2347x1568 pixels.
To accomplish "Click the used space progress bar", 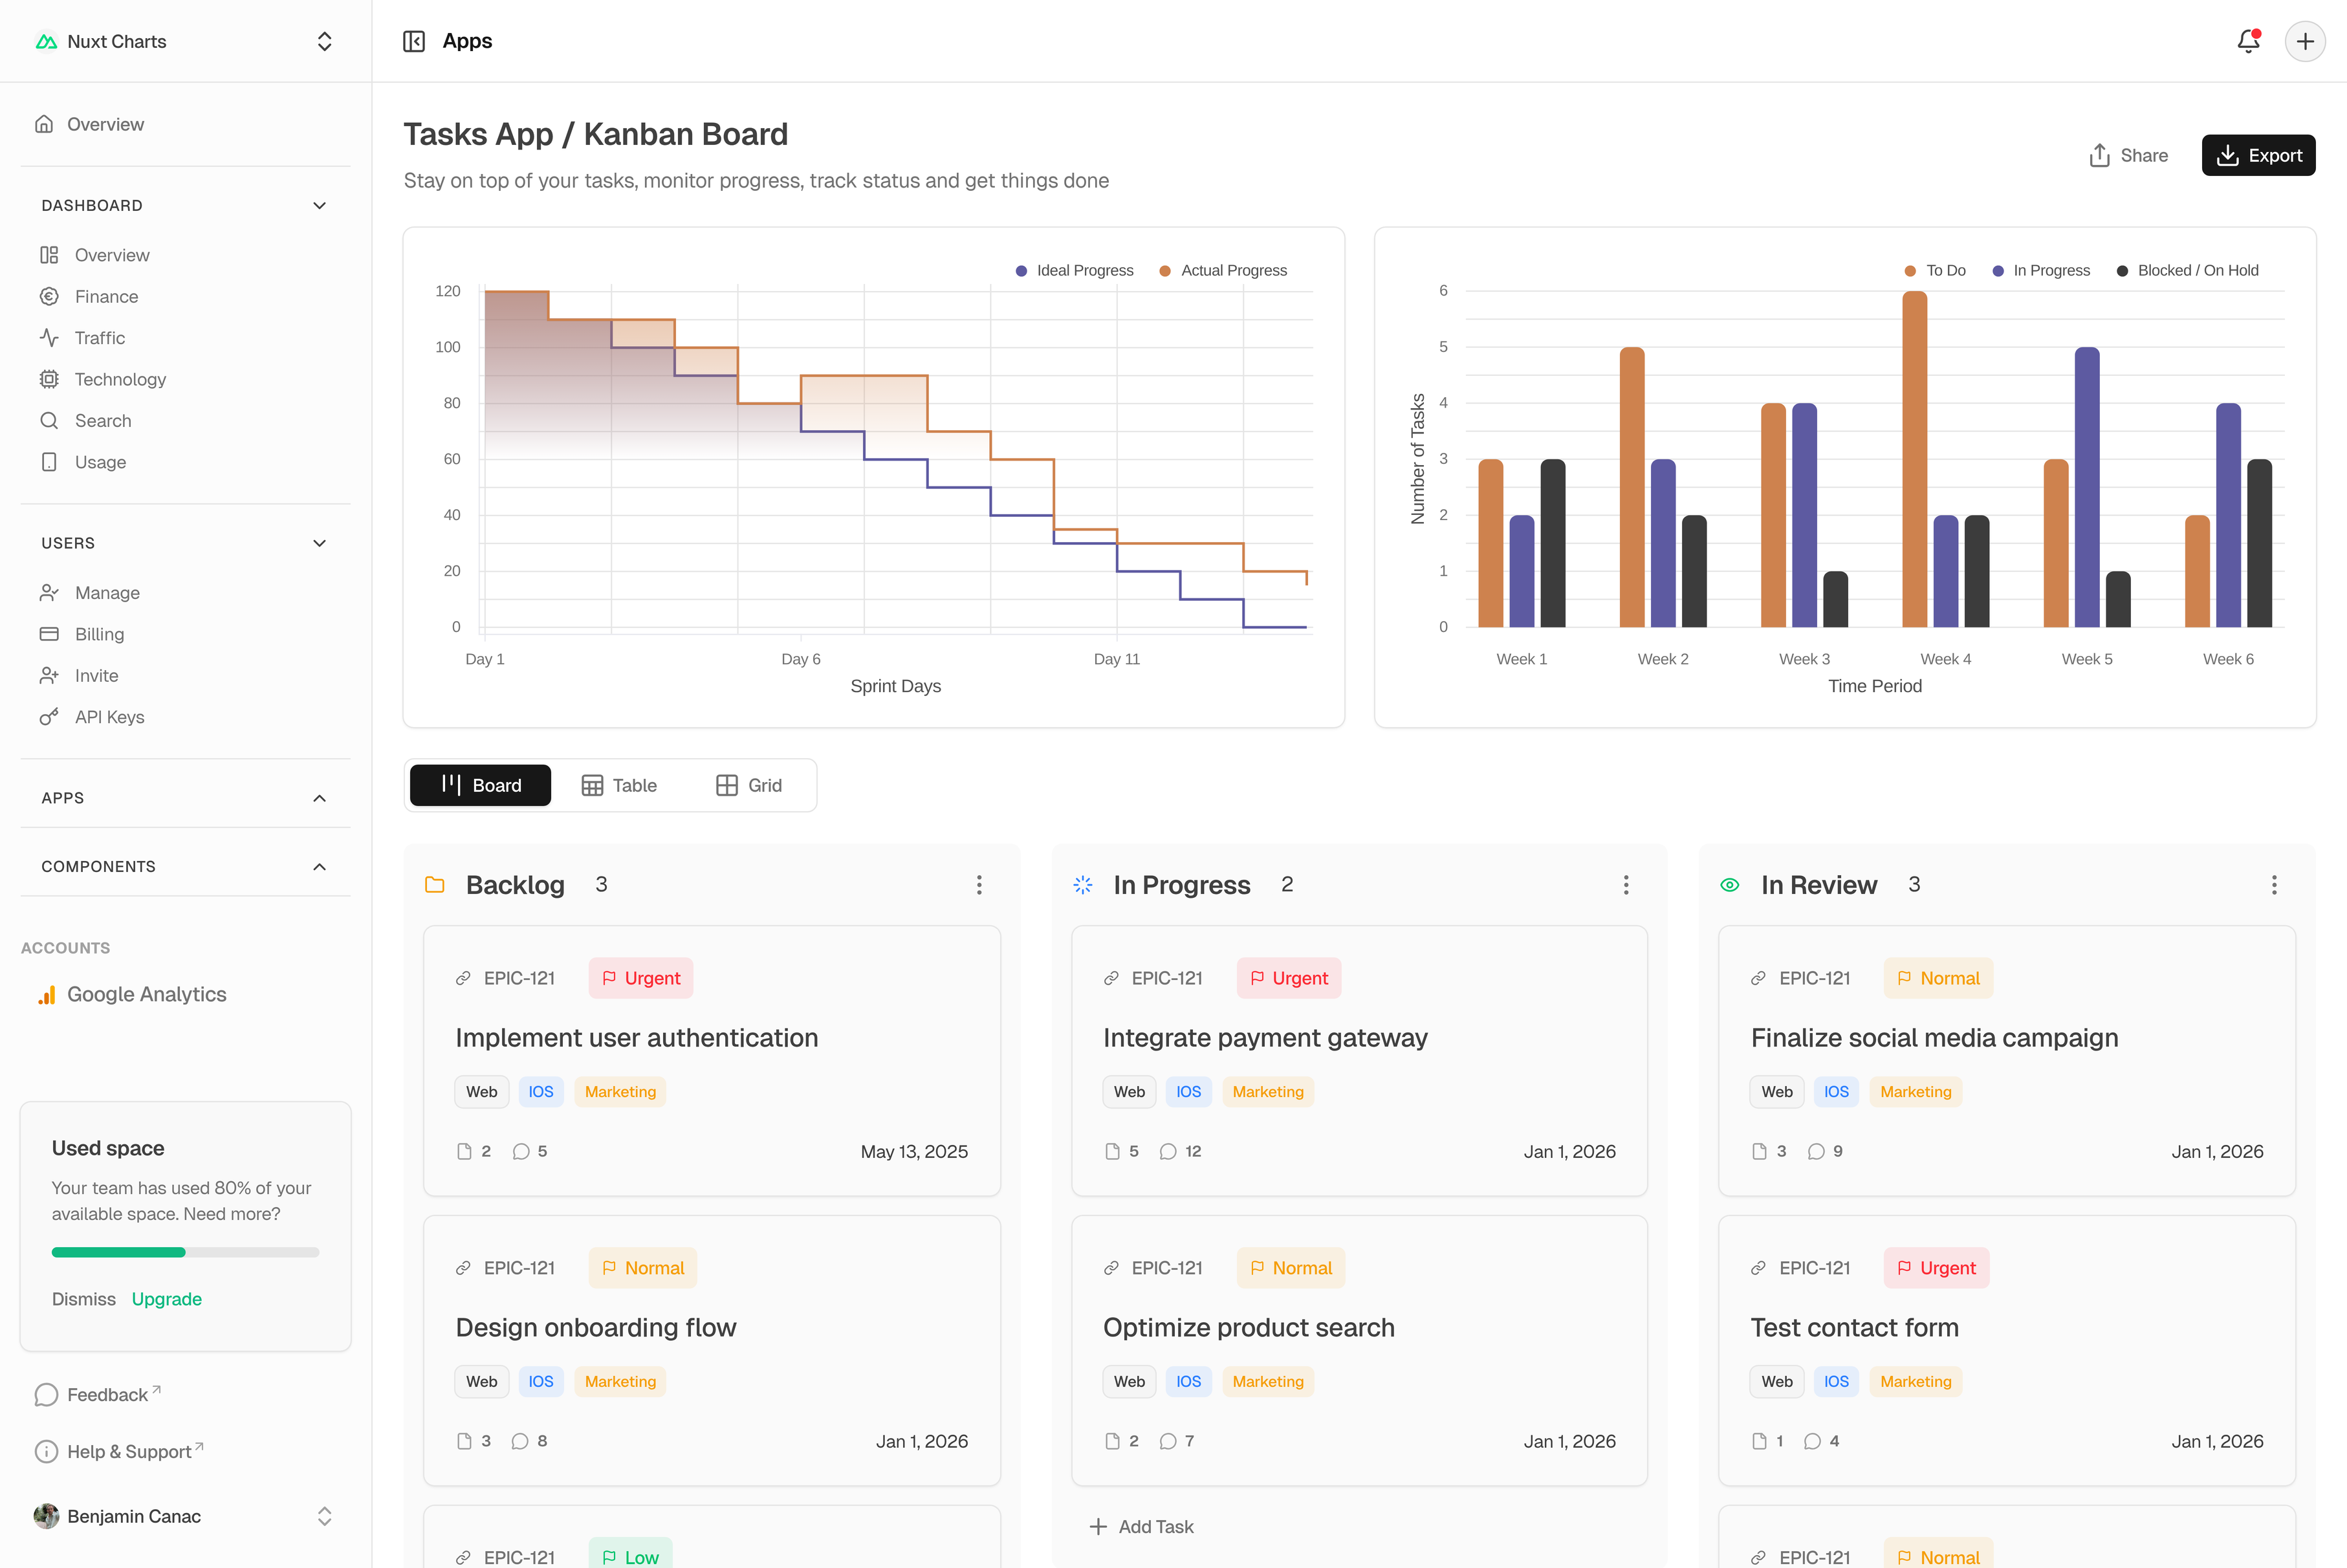I will pos(185,1252).
